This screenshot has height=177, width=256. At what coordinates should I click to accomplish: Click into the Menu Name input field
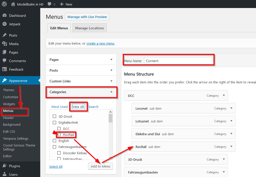coord(178,61)
